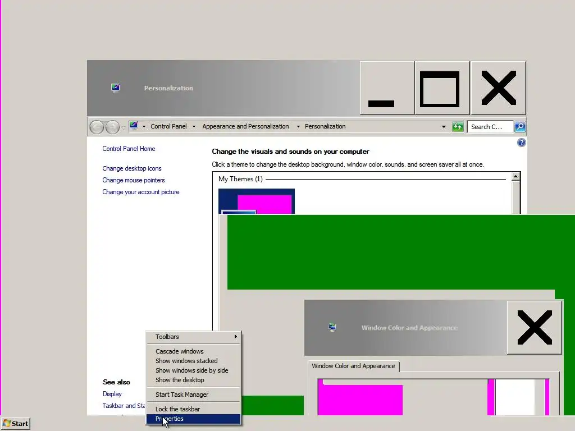575x431 pixels.
Task: Open the Taskbar and Start Menu link
Action: point(124,406)
